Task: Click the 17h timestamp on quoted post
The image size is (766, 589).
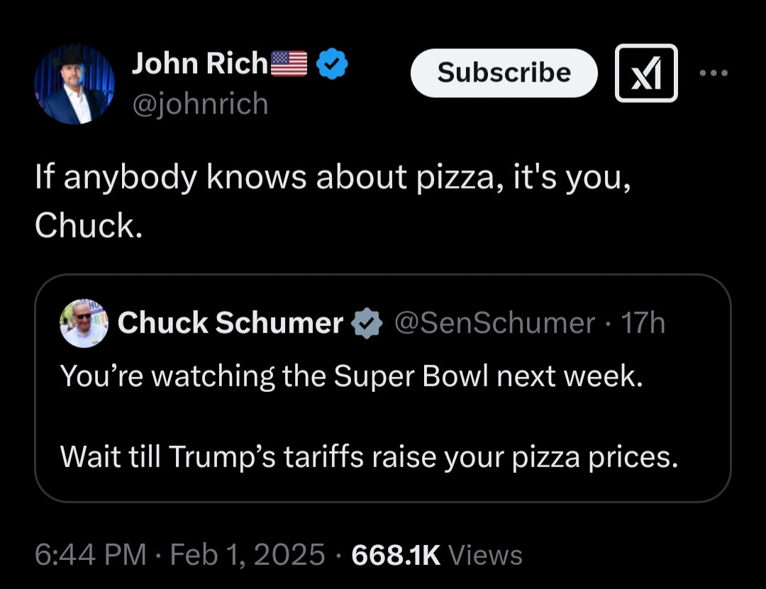Action: [x=643, y=323]
